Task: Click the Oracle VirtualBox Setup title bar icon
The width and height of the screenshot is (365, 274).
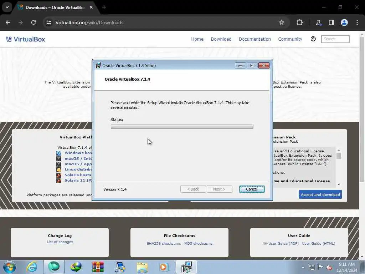Action: click(x=98, y=66)
